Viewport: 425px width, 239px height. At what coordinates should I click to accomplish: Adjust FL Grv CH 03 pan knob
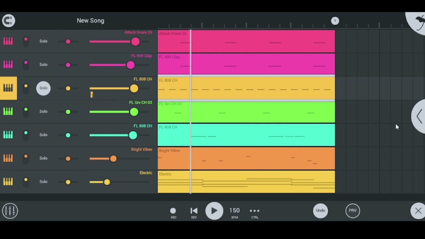68,112
